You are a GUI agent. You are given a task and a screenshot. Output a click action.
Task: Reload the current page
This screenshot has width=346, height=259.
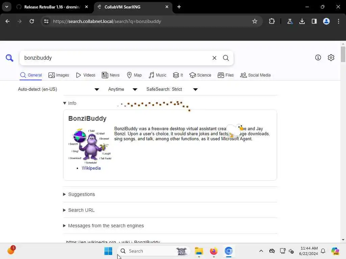(32, 21)
